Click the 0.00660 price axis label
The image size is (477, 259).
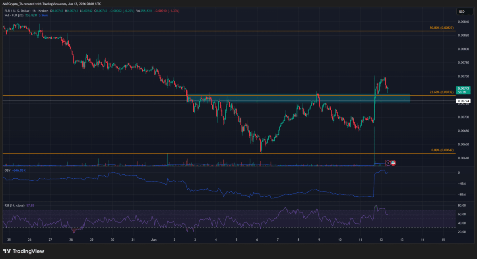[x=463, y=144]
